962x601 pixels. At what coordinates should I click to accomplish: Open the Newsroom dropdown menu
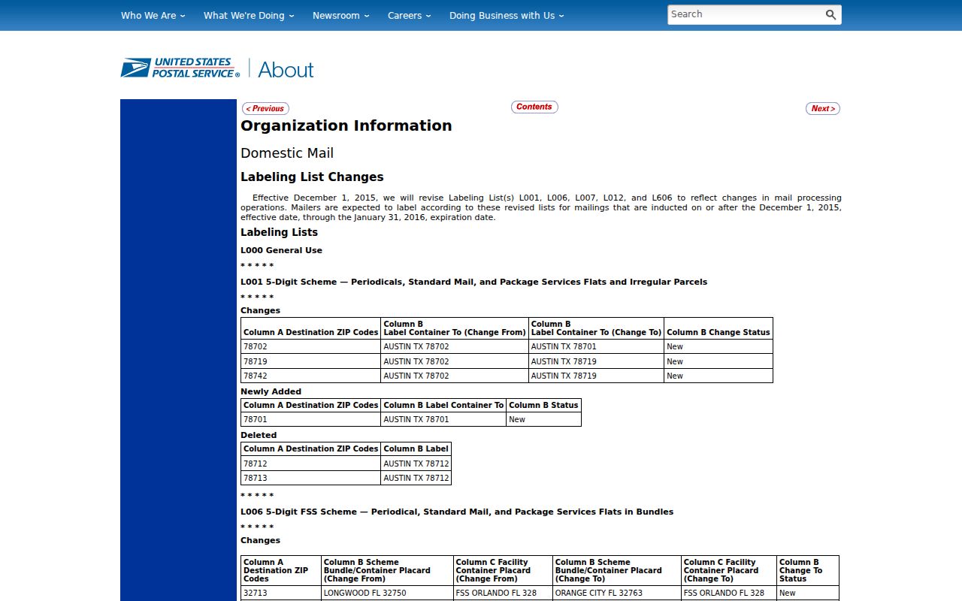(341, 15)
